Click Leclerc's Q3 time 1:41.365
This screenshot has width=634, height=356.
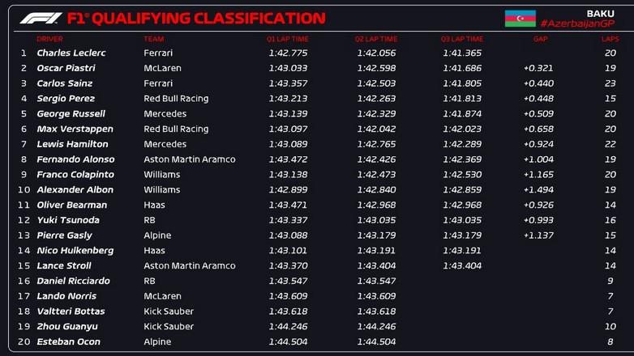pos(462,53)
